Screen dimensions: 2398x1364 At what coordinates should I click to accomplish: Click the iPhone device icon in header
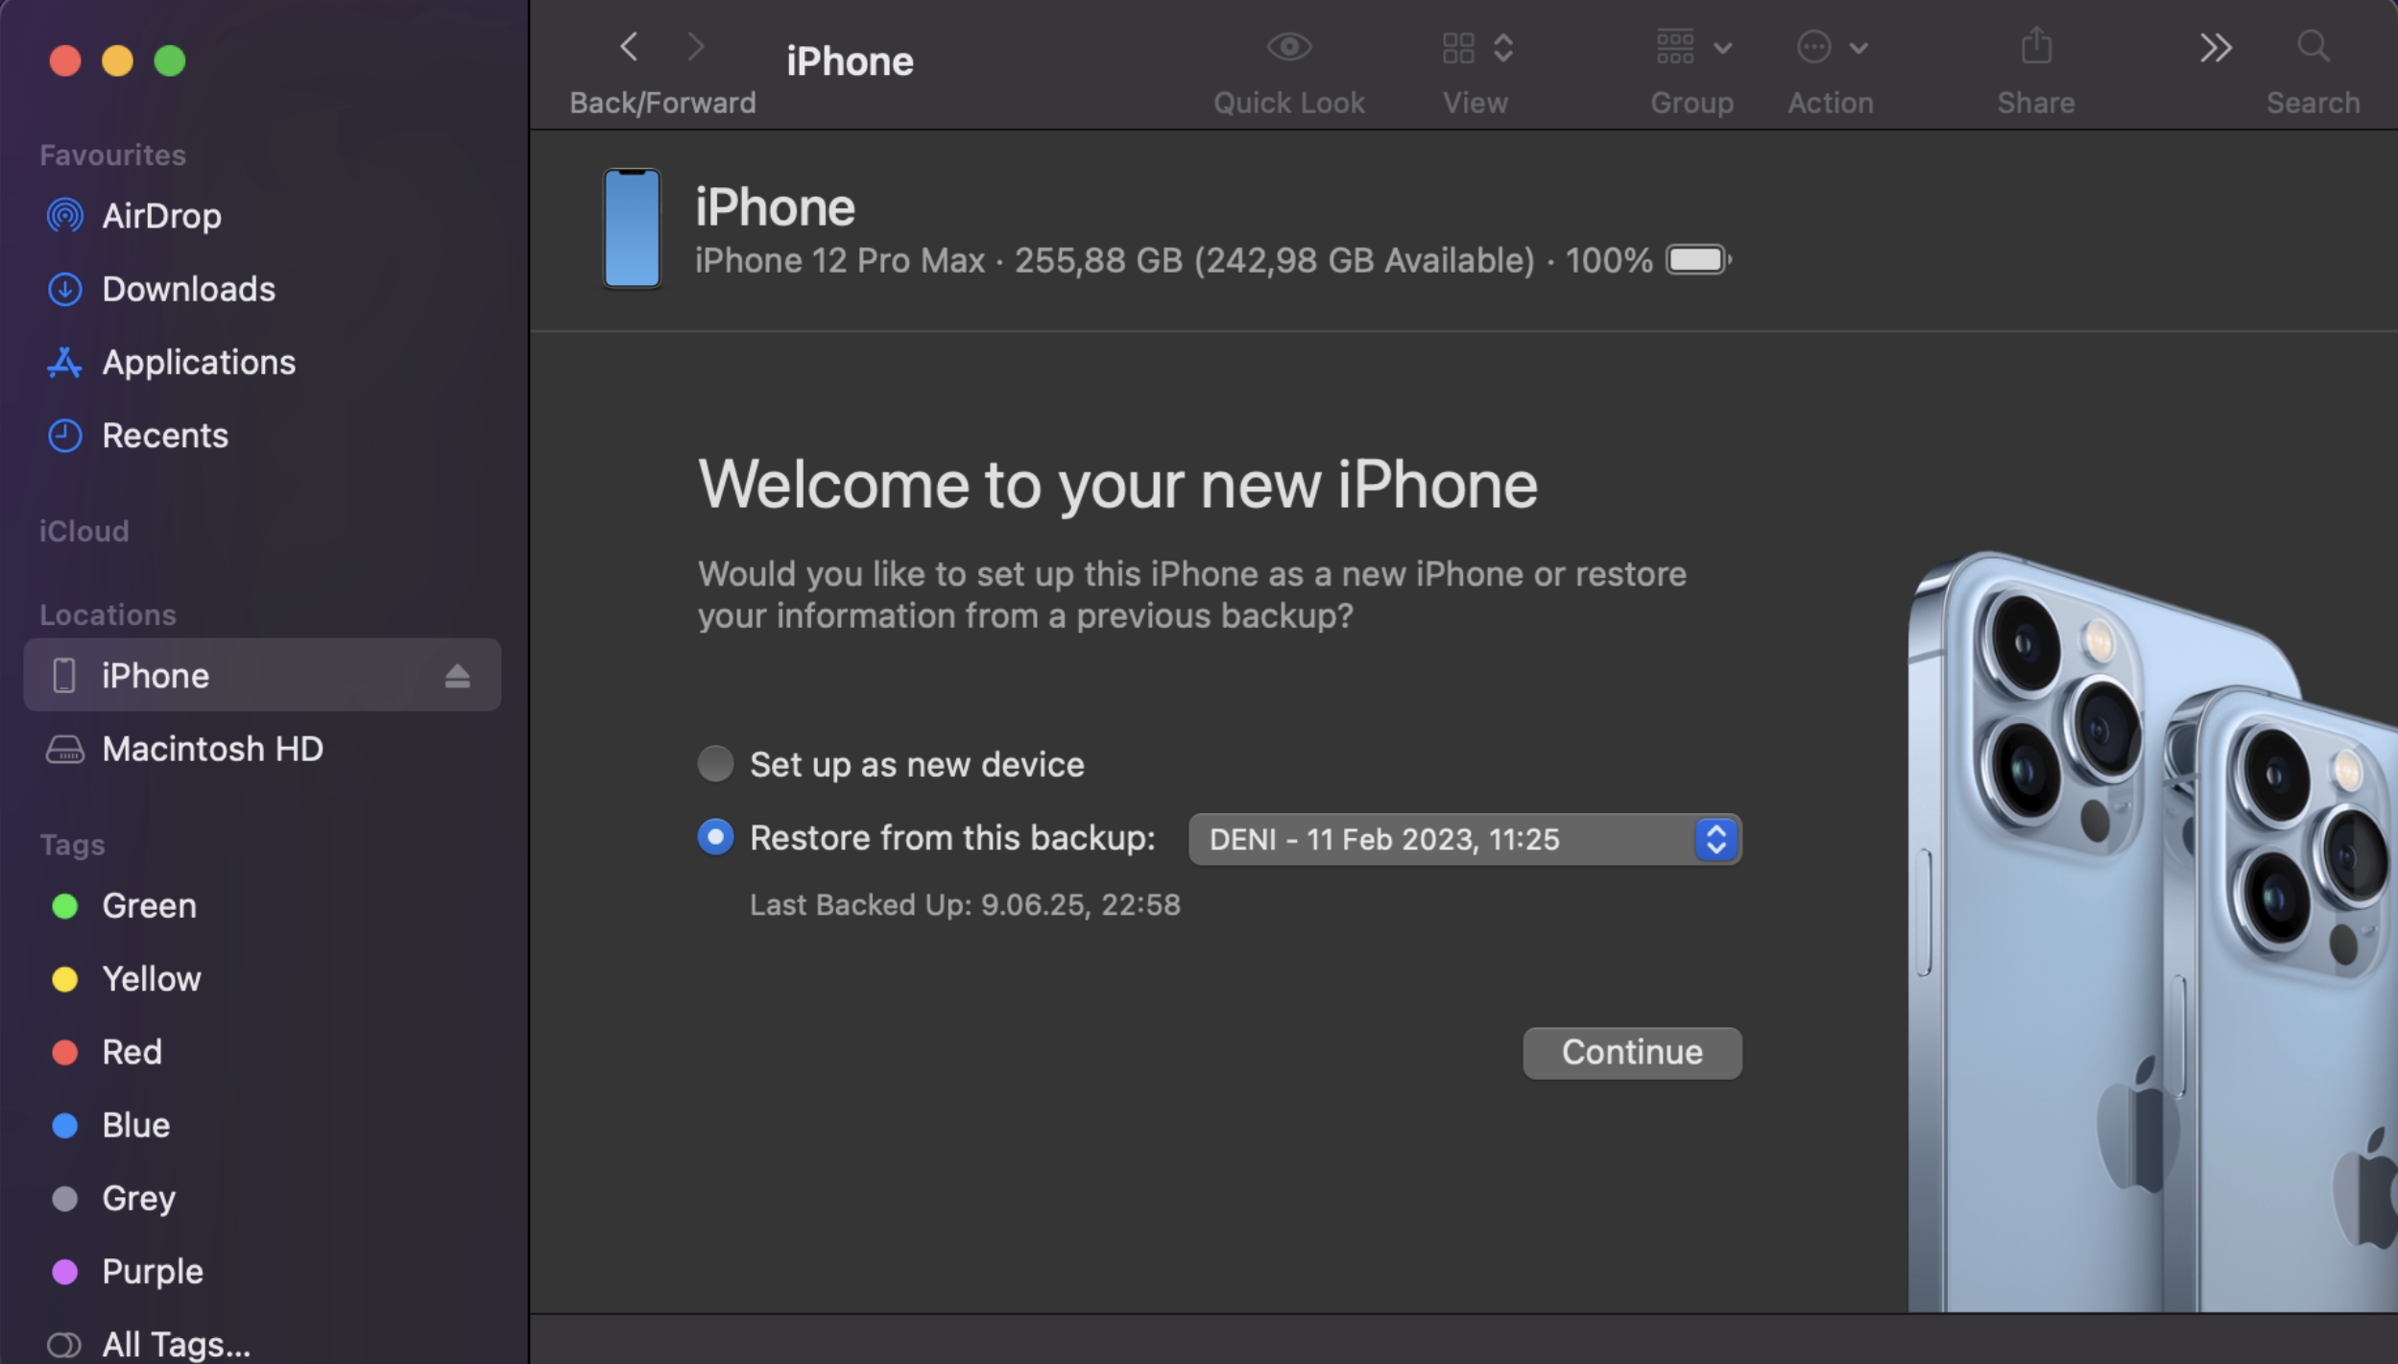(632, 228)
